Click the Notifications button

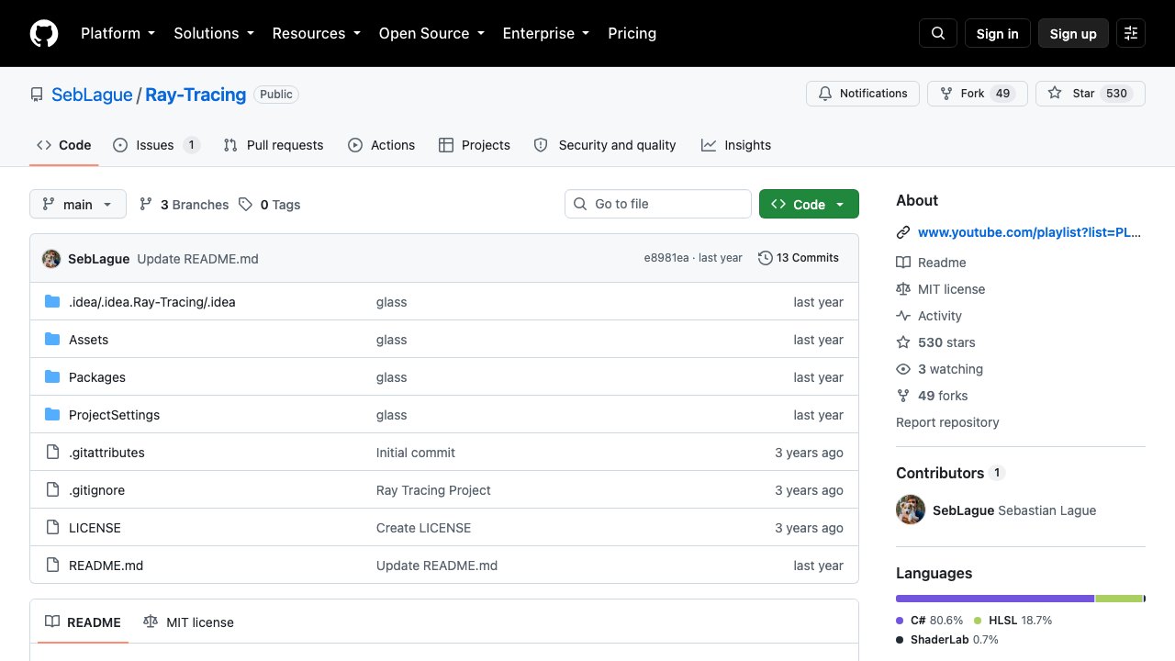click(x=863, y=94)
